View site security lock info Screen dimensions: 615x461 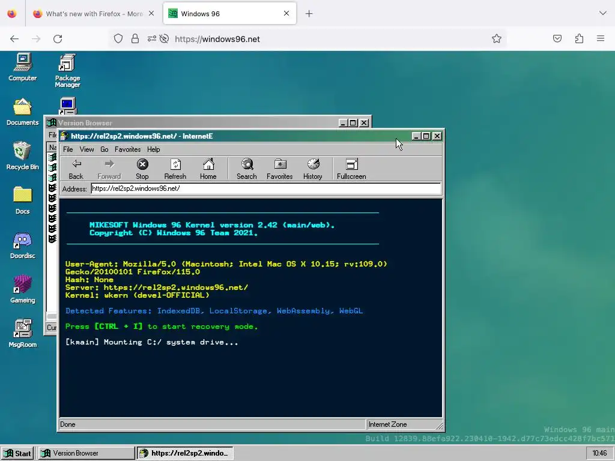click(x=135, y=39)
